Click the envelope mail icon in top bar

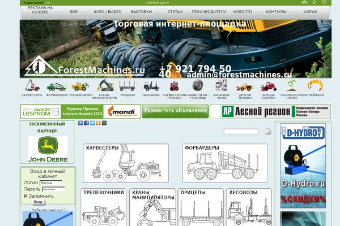coord(324,2)
